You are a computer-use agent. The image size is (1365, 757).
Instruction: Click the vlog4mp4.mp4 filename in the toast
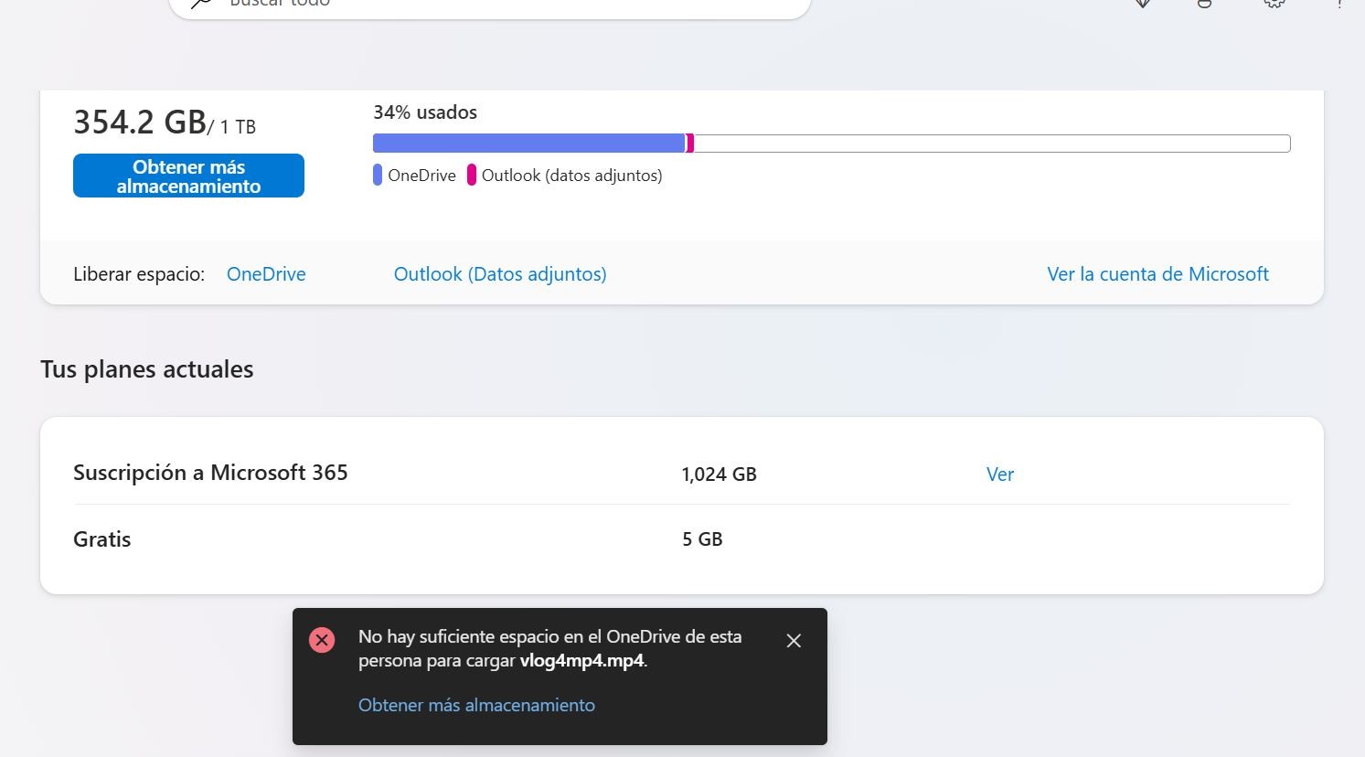point(581,661)
